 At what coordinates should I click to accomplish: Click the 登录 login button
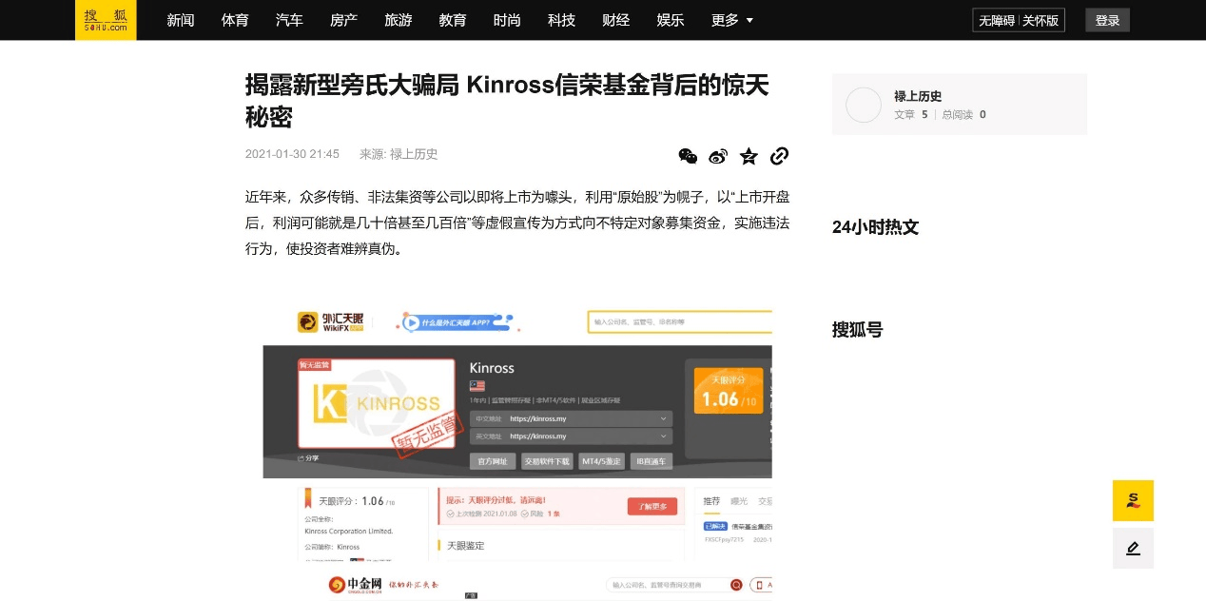pos(1107,20)
